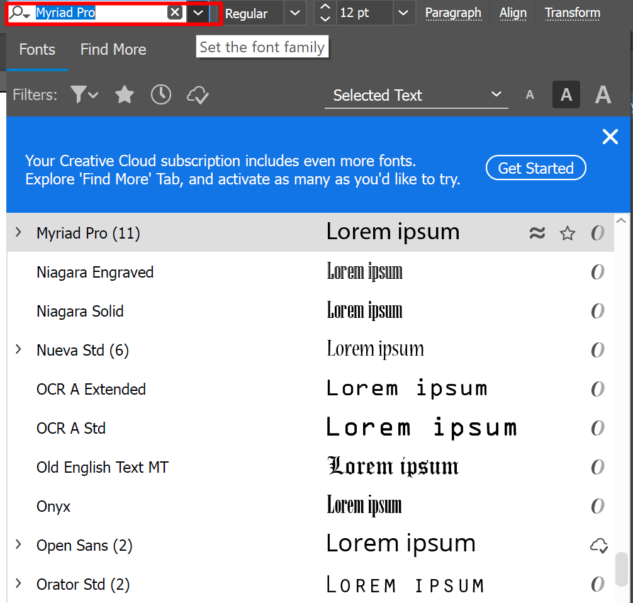Viewport: 633px width, 603px height.
Task: Show fonts similar to Myriad Pro
Action: click(537, 233)
